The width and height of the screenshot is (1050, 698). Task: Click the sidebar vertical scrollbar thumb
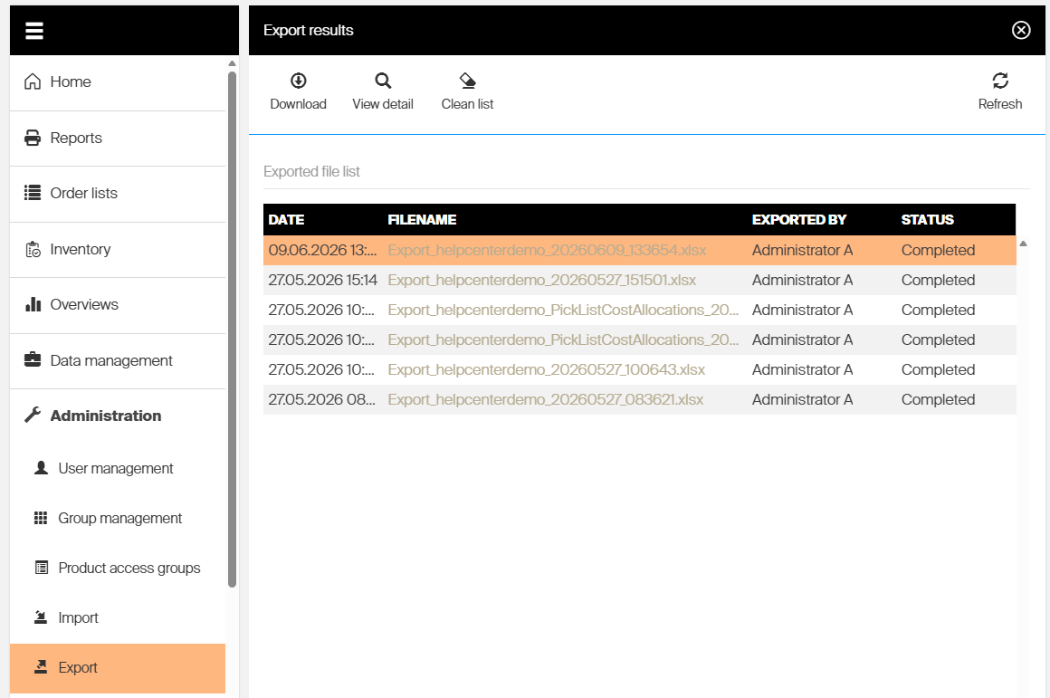(233, 329)
